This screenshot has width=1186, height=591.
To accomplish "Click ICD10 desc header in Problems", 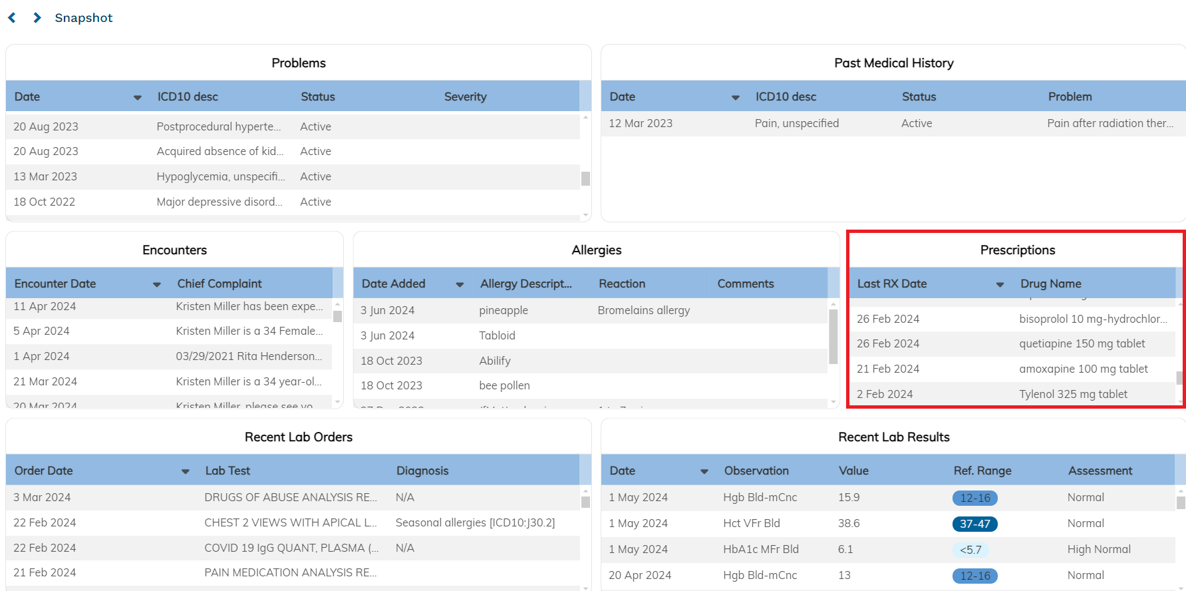I will (x=188, y=97).
